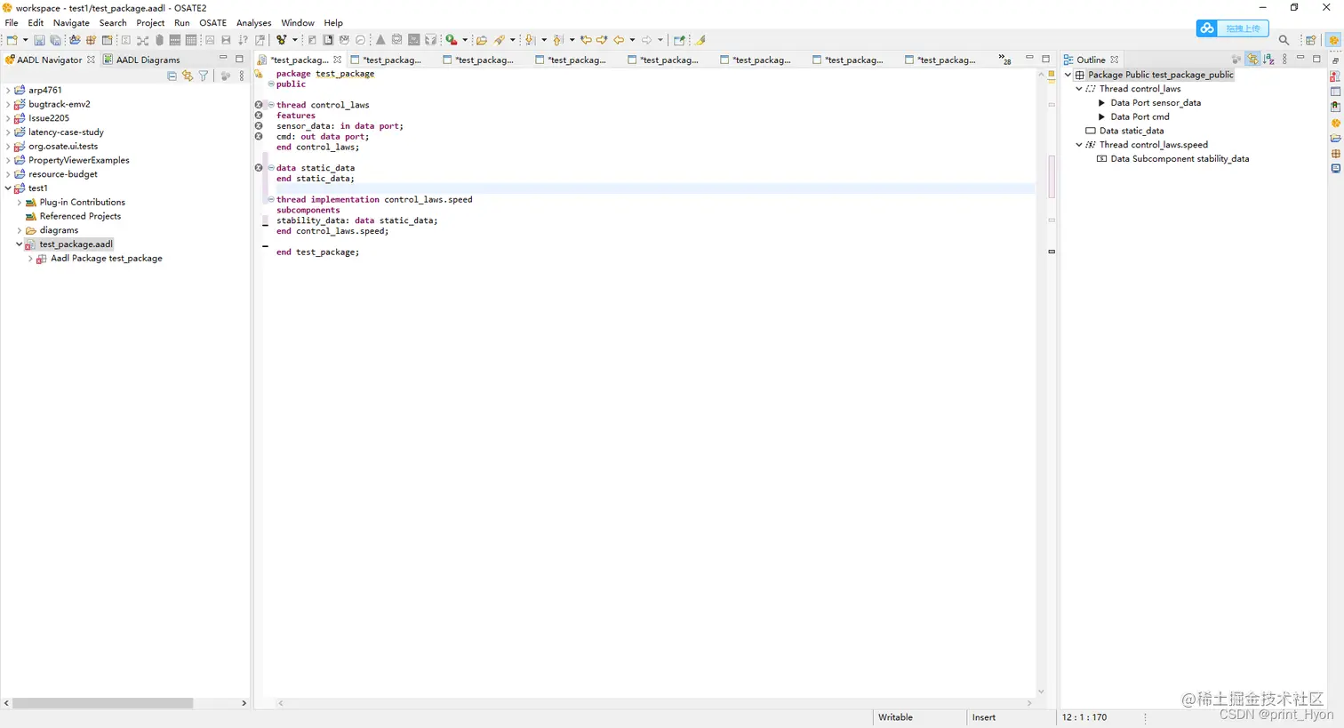
Task: Close the active test_package editor tab
Action: coord(338,60)
